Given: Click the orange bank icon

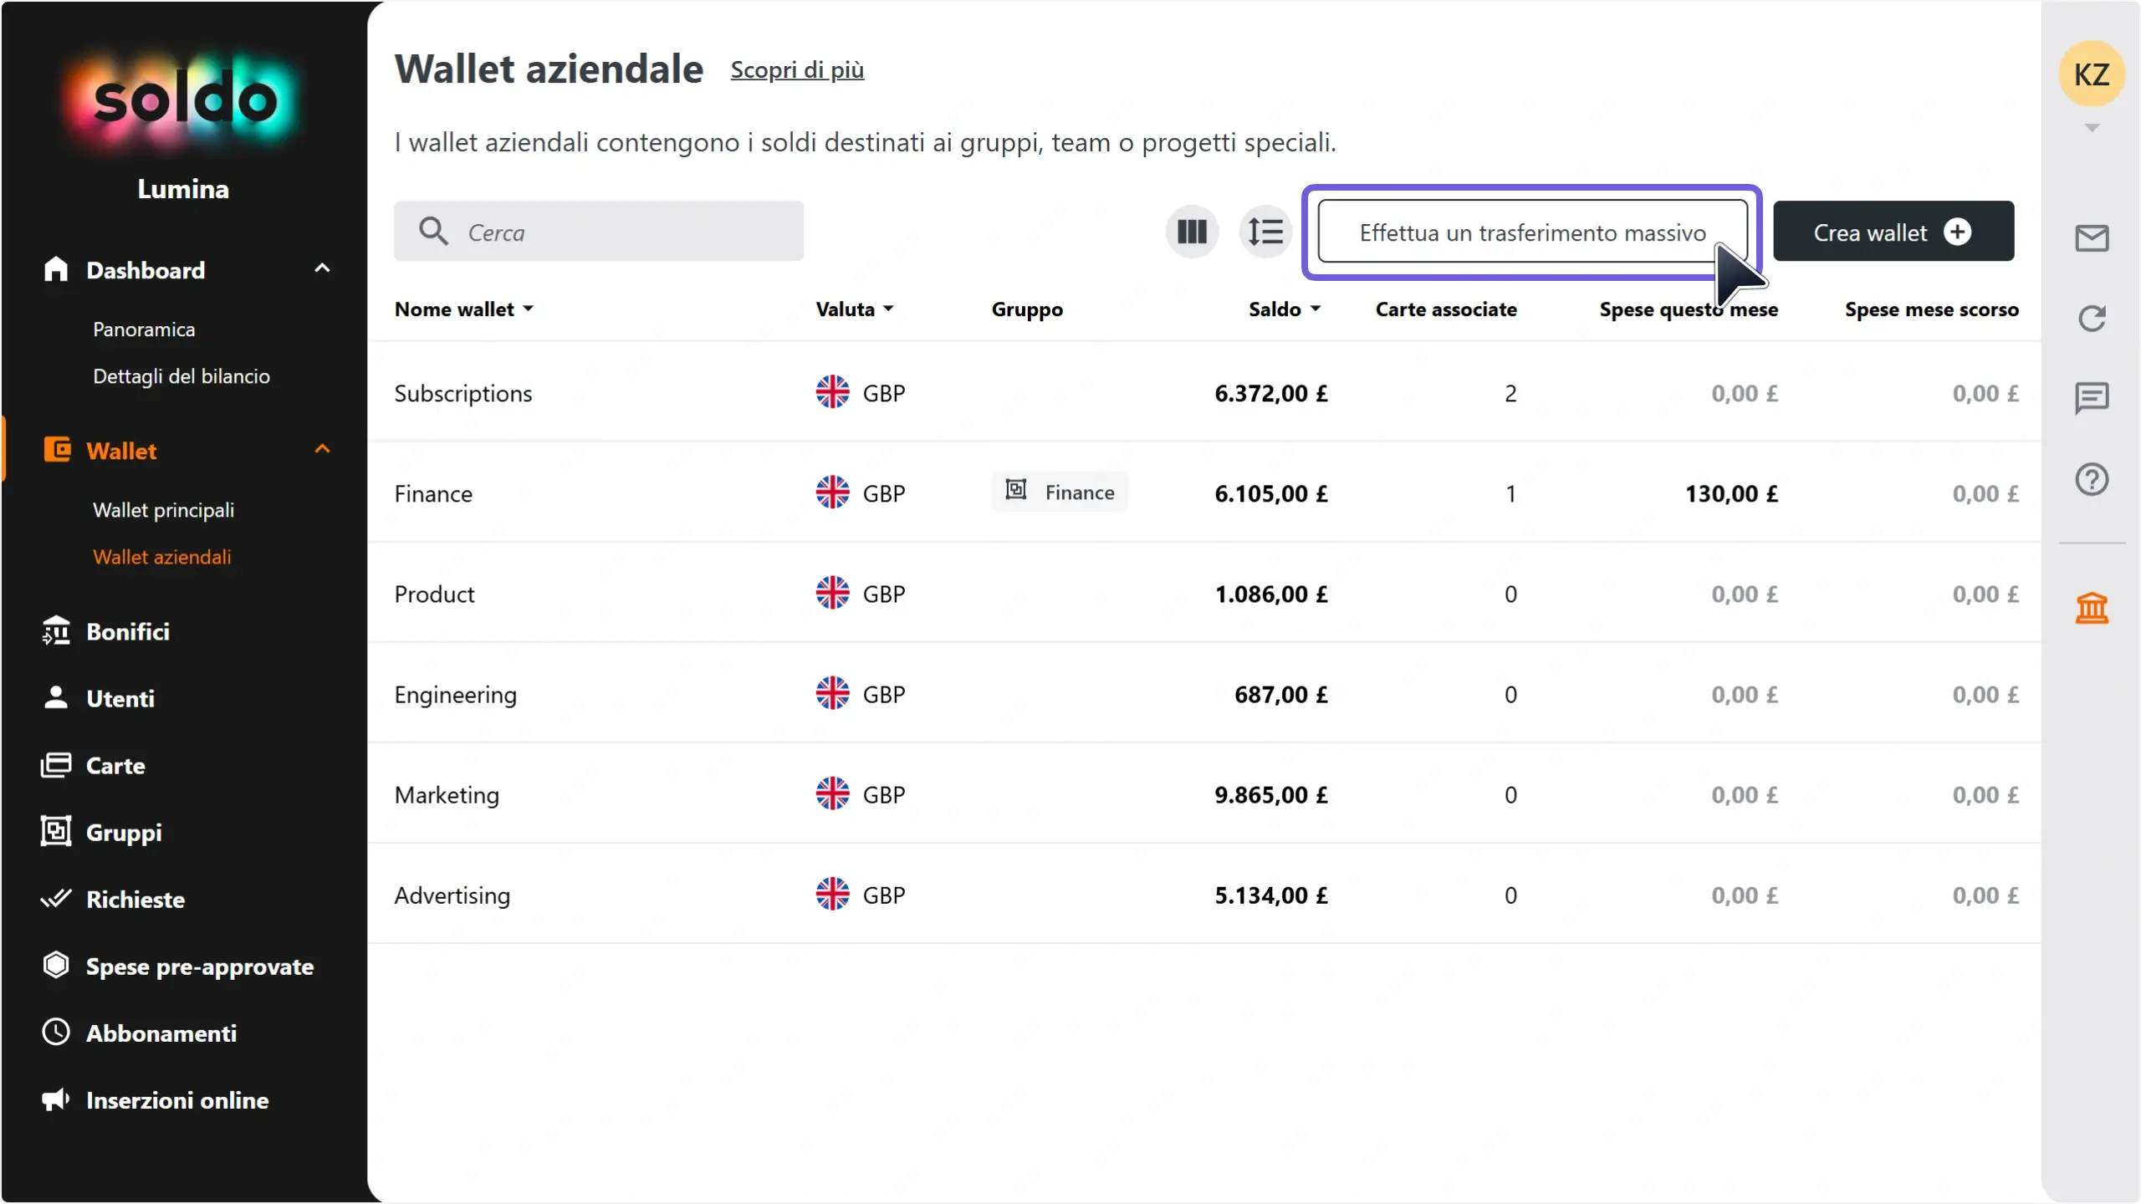Looking at the screenshot, I should pyautogui.click(x=2092, y=608).
